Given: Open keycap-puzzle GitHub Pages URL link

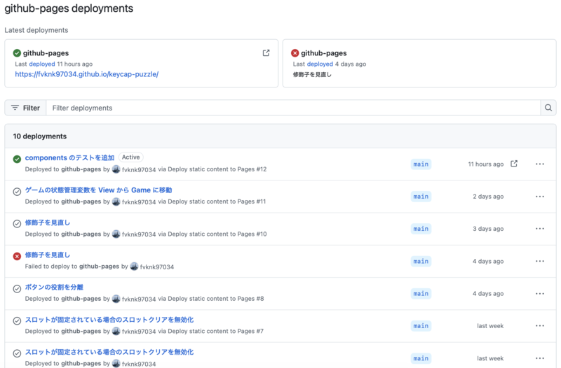Looking at the screenshot, I should [86, 74].
